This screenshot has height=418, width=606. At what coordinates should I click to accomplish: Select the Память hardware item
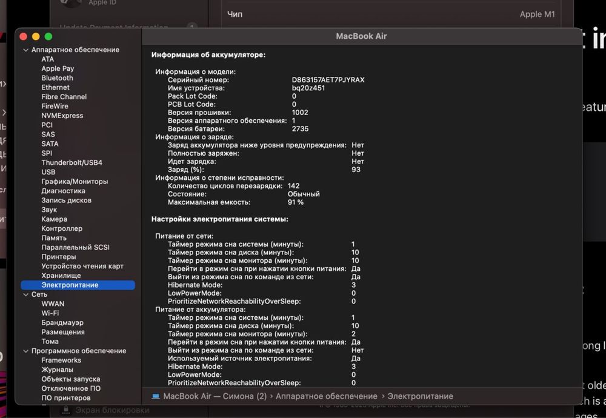point(54,238)
